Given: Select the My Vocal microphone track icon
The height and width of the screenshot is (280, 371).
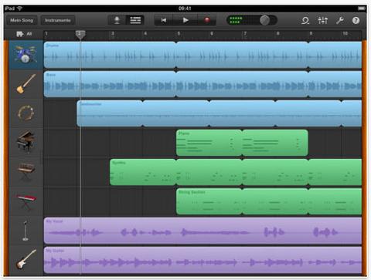Looking at the screenshot, I should (26, 230).
